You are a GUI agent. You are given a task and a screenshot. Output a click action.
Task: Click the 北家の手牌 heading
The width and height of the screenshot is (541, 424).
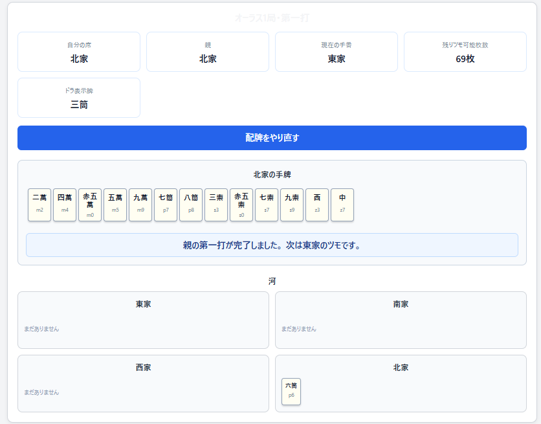click(272, 175)
